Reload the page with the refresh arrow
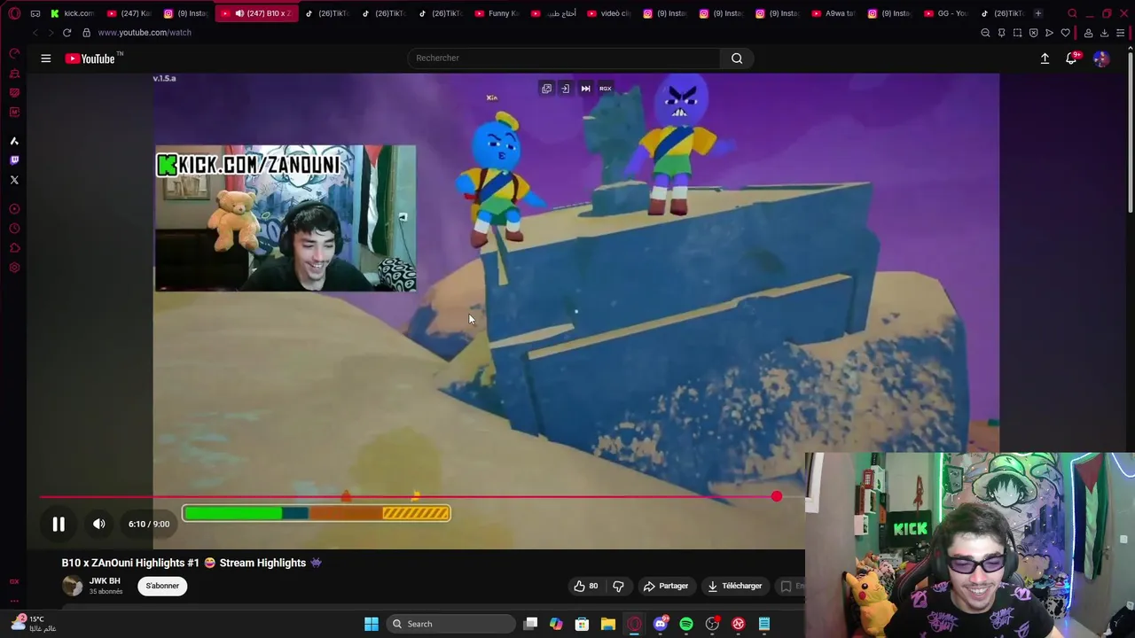Viewport: 1135px width, 638px height. coord(67,33)
